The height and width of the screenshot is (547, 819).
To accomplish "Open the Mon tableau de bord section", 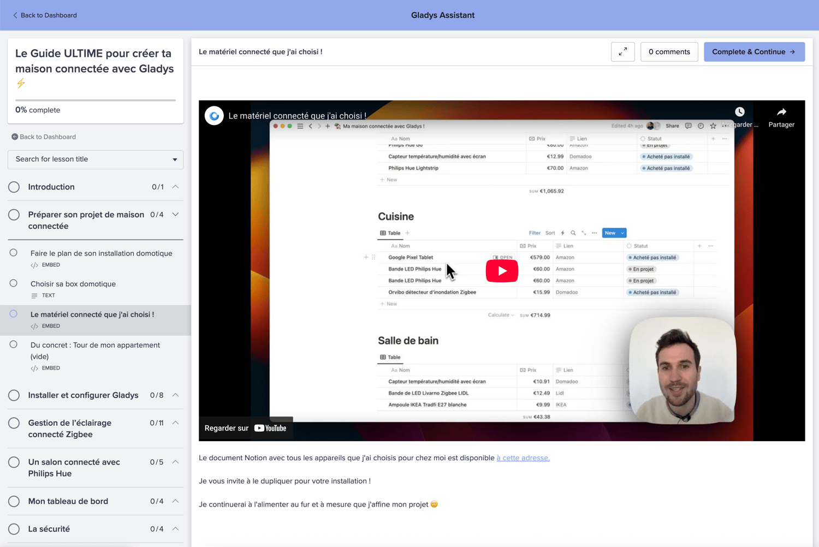I will (x=68, y=501).
